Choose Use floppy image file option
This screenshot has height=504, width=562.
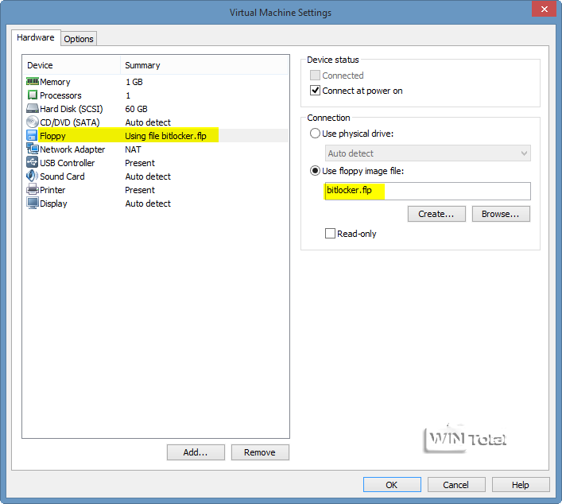tap(315, 171)
